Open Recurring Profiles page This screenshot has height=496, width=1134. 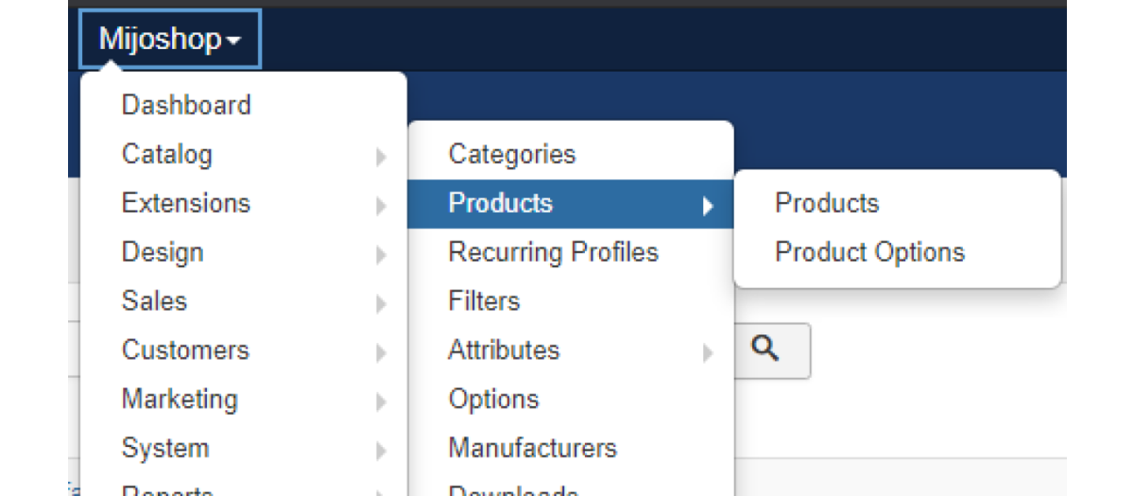pyautogui.click(x=553, y=252)
